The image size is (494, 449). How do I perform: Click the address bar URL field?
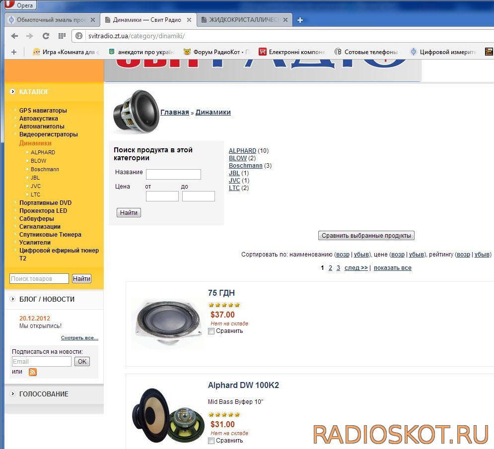283,36
